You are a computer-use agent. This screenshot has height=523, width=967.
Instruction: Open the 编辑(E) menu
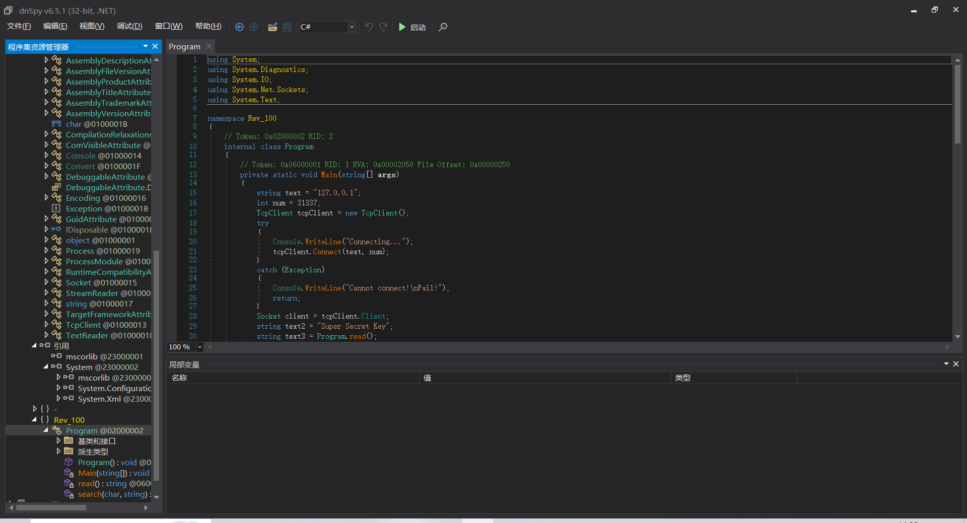click(55, 26)
